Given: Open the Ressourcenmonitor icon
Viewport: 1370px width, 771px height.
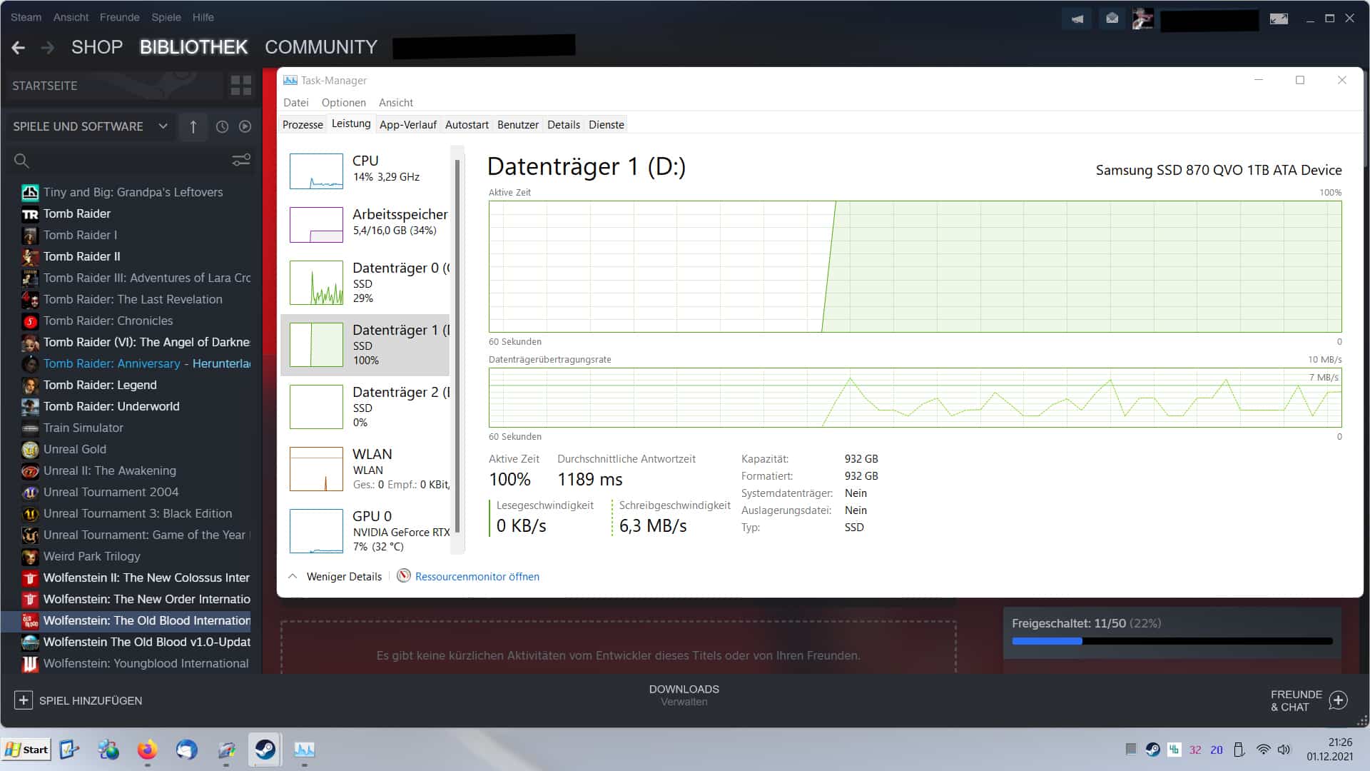Looking at the screenshot, I should [x=404, y=576].
